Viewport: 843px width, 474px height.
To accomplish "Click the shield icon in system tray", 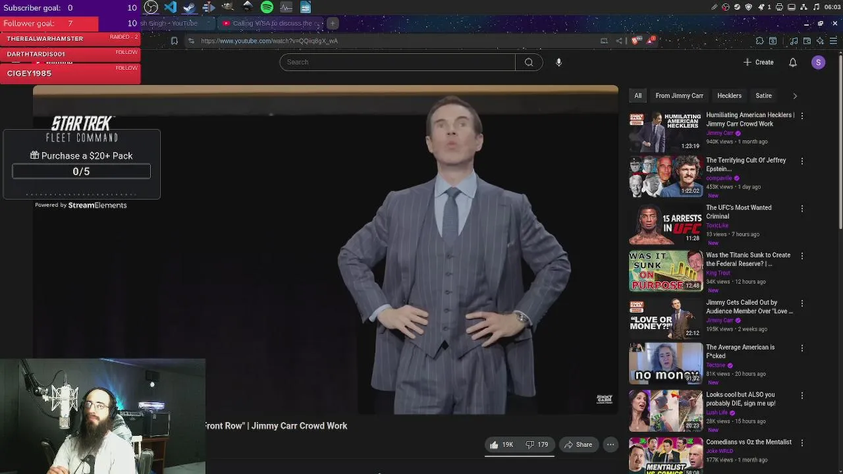I will 748,7.
